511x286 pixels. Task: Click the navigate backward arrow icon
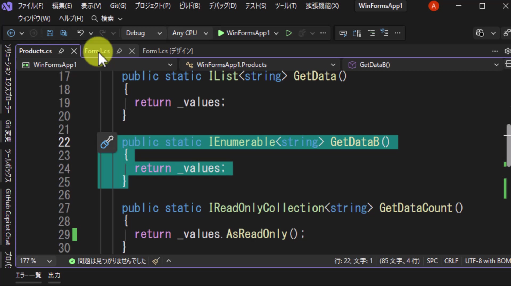(x=11, y=33)
